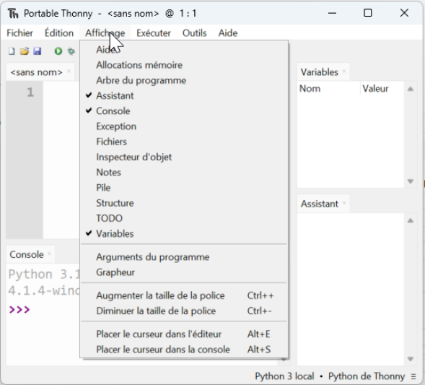
Task: Click the Save floppy disk icon
Action: click(37, 51)
